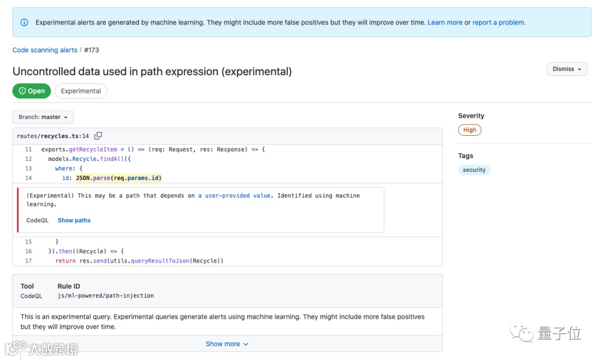Expand the Branch: master selector
The width and height of the screenshot is (601, 360).
(43, 117)
